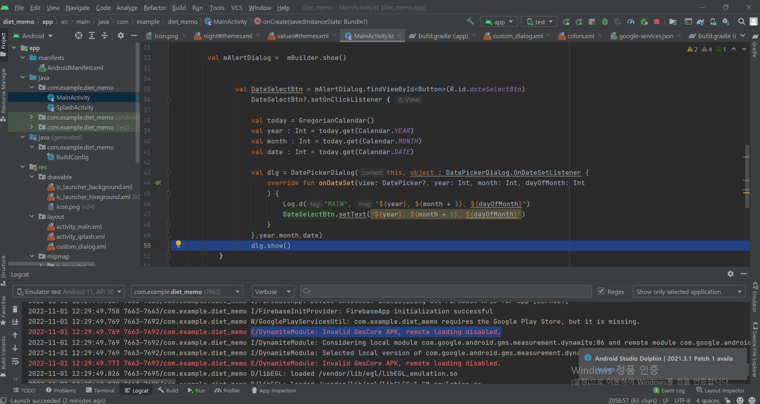Image resolution: width=760 pixels, height=404 pixels.
Task: Click the Make Project hammer icon
Action: coord(470,21)
